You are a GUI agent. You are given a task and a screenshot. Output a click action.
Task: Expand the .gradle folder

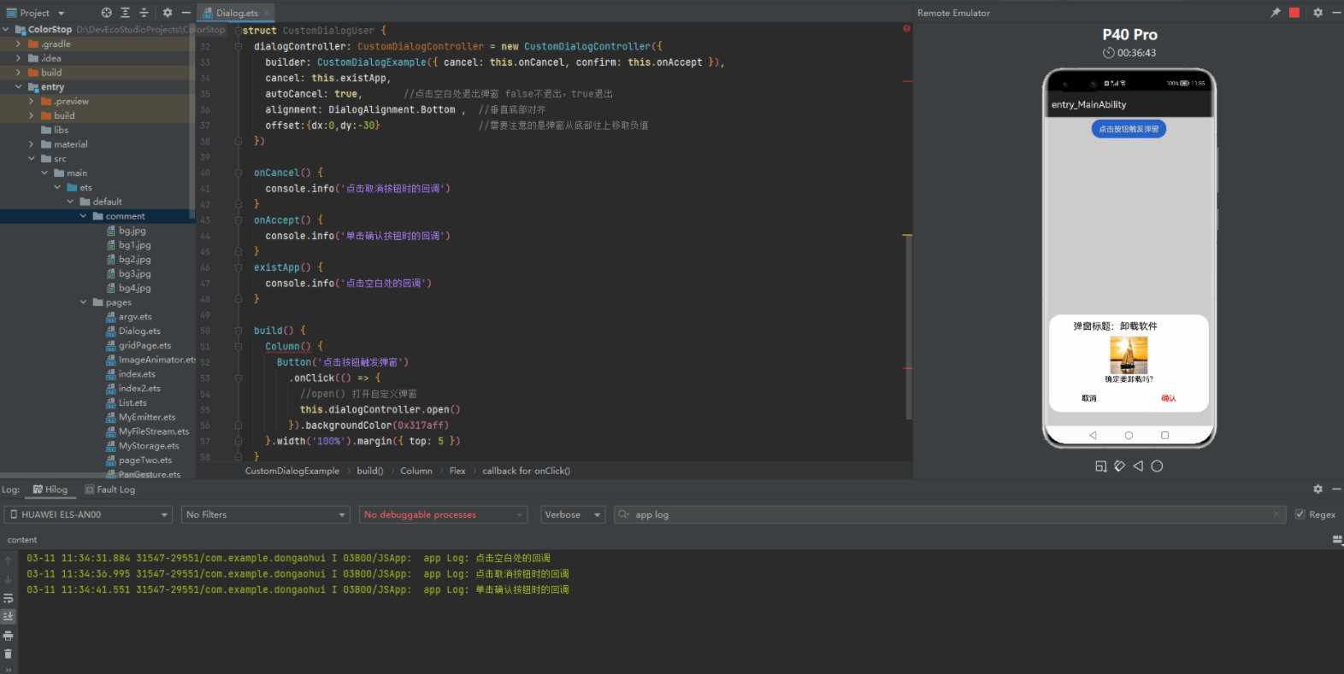[x=18, y=44]
